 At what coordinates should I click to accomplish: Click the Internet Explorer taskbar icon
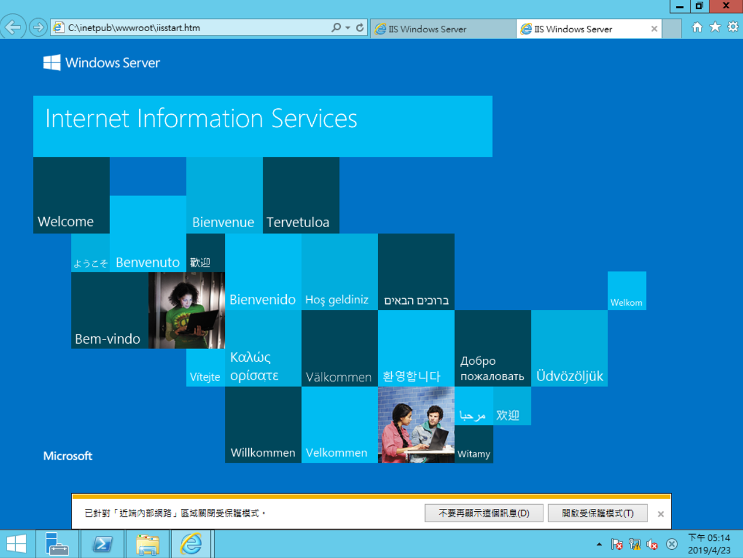click(x=191, y=544)
